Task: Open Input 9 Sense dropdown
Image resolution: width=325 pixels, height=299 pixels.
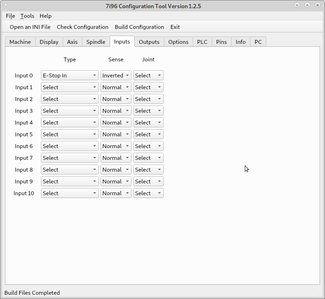Action: pyautogui.click(x=116, y=181)
